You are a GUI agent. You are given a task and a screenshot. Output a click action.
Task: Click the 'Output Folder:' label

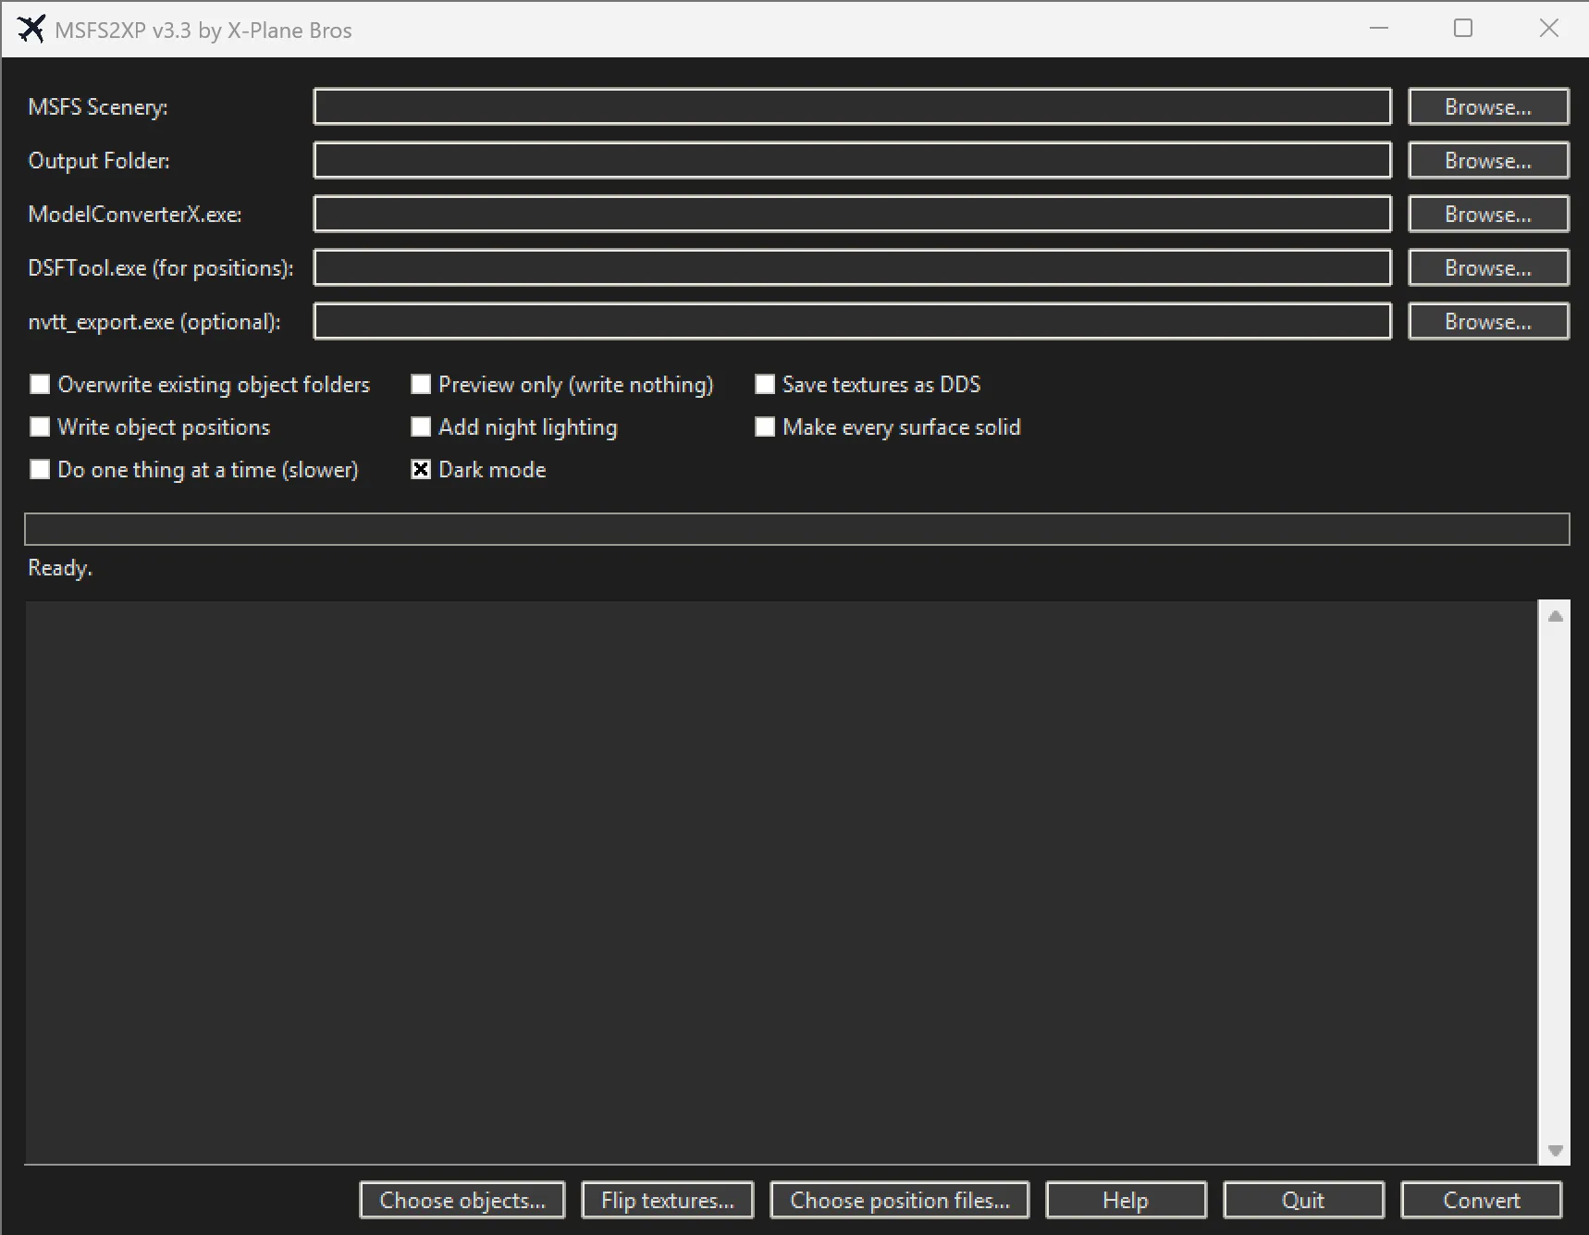(x=99, y=160)
